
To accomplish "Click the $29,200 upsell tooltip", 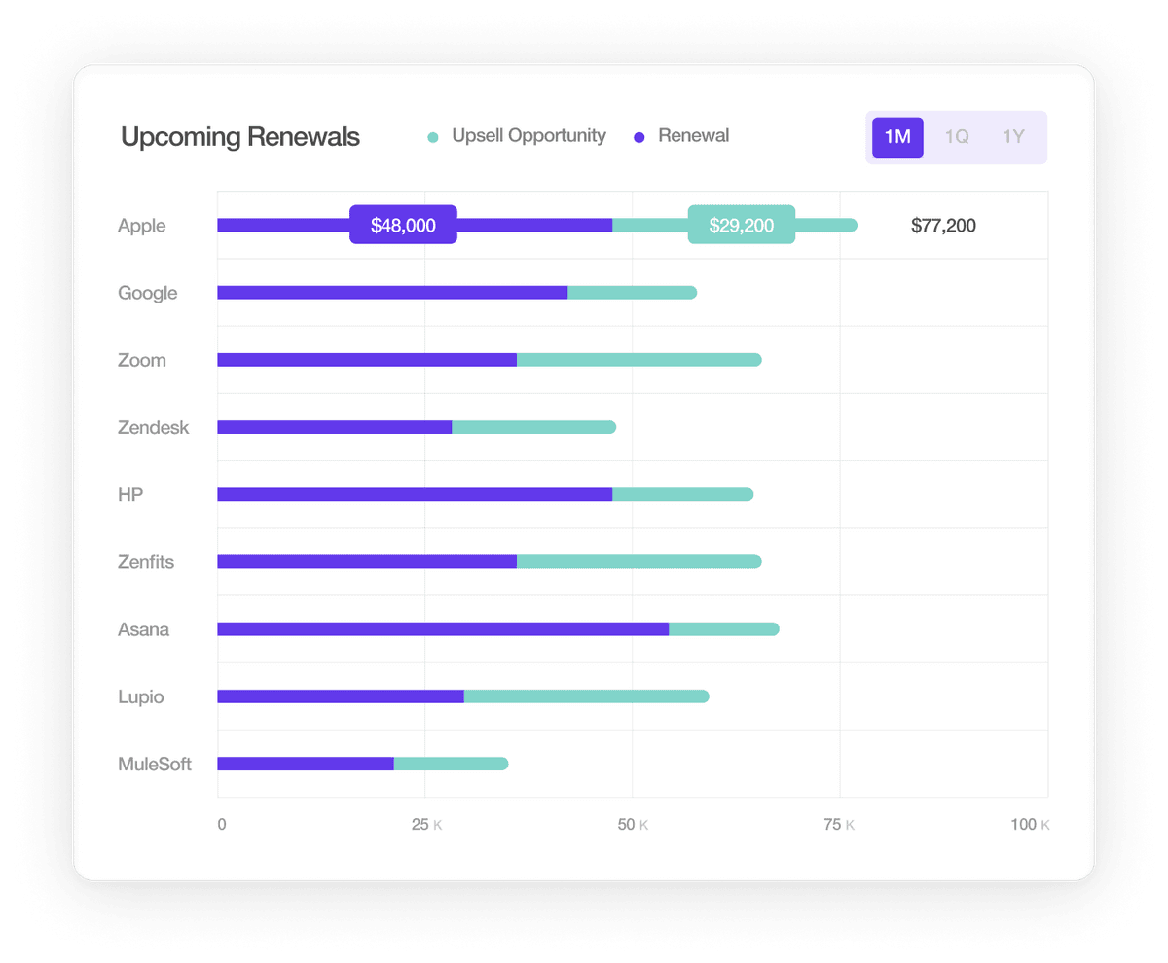I will [742, 225].
